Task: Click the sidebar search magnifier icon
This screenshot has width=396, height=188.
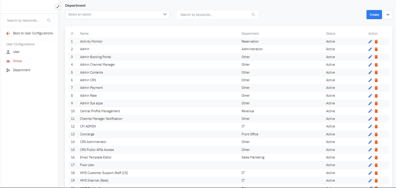Action: point(49,21)
